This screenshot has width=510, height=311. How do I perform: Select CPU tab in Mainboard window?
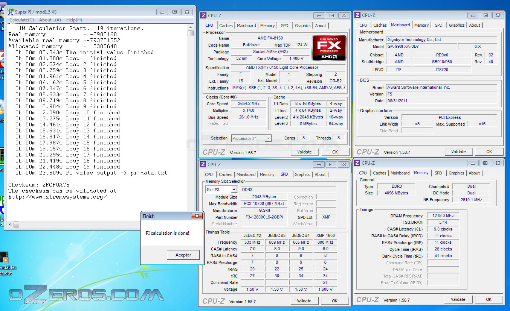point(363,25)
